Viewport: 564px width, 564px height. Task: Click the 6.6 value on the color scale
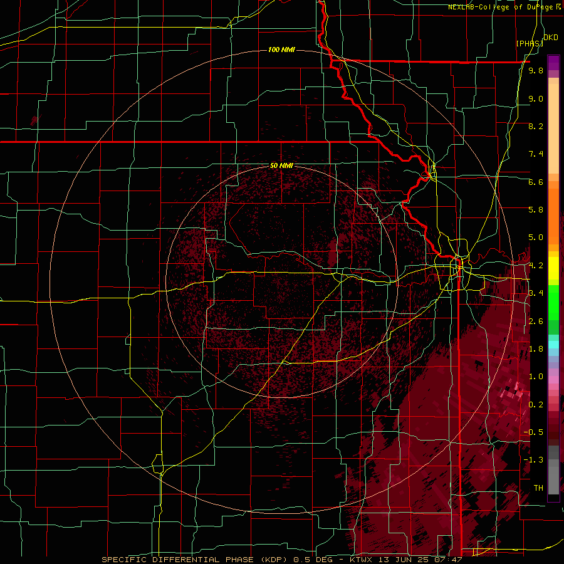[536, 182]
